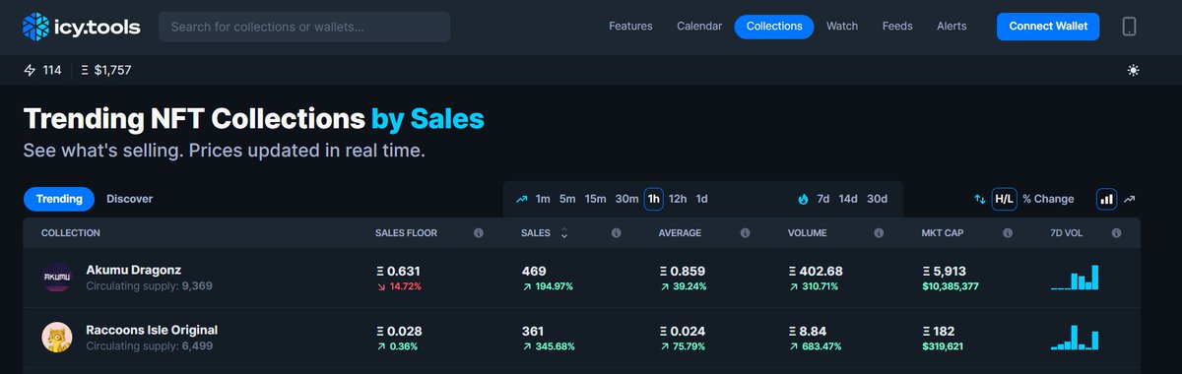This screenshot has width=1182, height=374.
Task: Click the Average column header
Action: click(x=680, y=233)
